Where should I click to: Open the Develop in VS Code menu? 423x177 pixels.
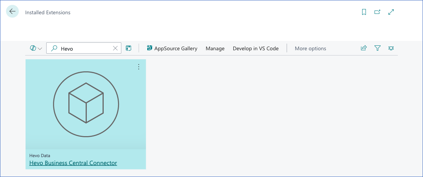[x=255, y=48]
